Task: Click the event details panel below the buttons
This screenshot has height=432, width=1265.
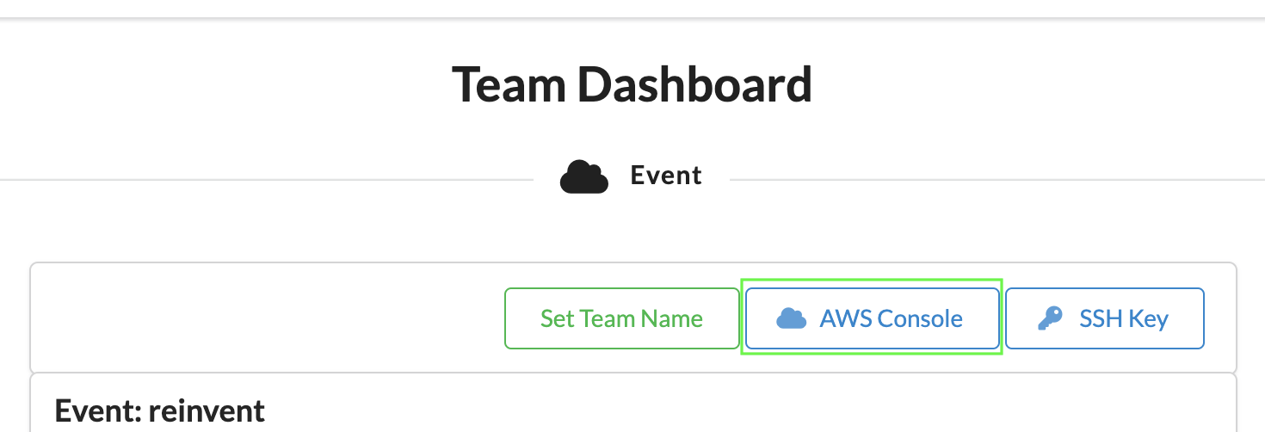Action: click(x=633, y=403)
